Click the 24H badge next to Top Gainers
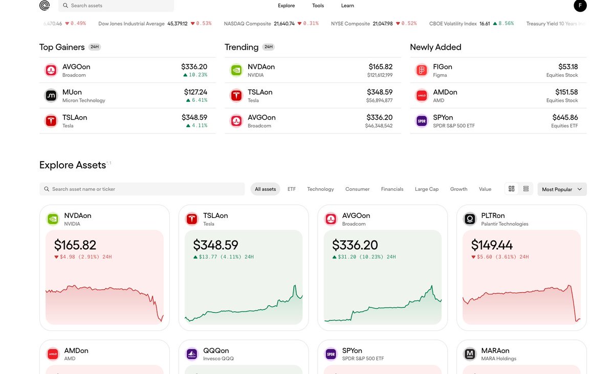This screenshot has height=374, width=614. point(94,47)
